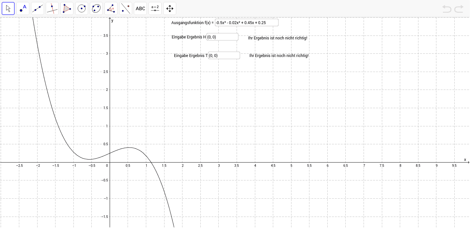Focus the Eingabe Ergebnis T field
The height and width of the screenshot is (228, 470).
point(224,55)
